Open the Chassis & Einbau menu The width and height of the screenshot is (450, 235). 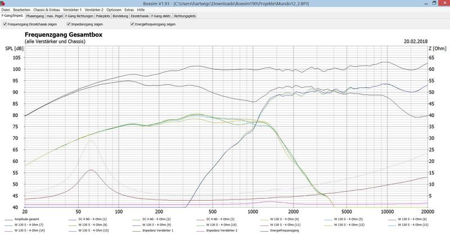pos(47,10)
